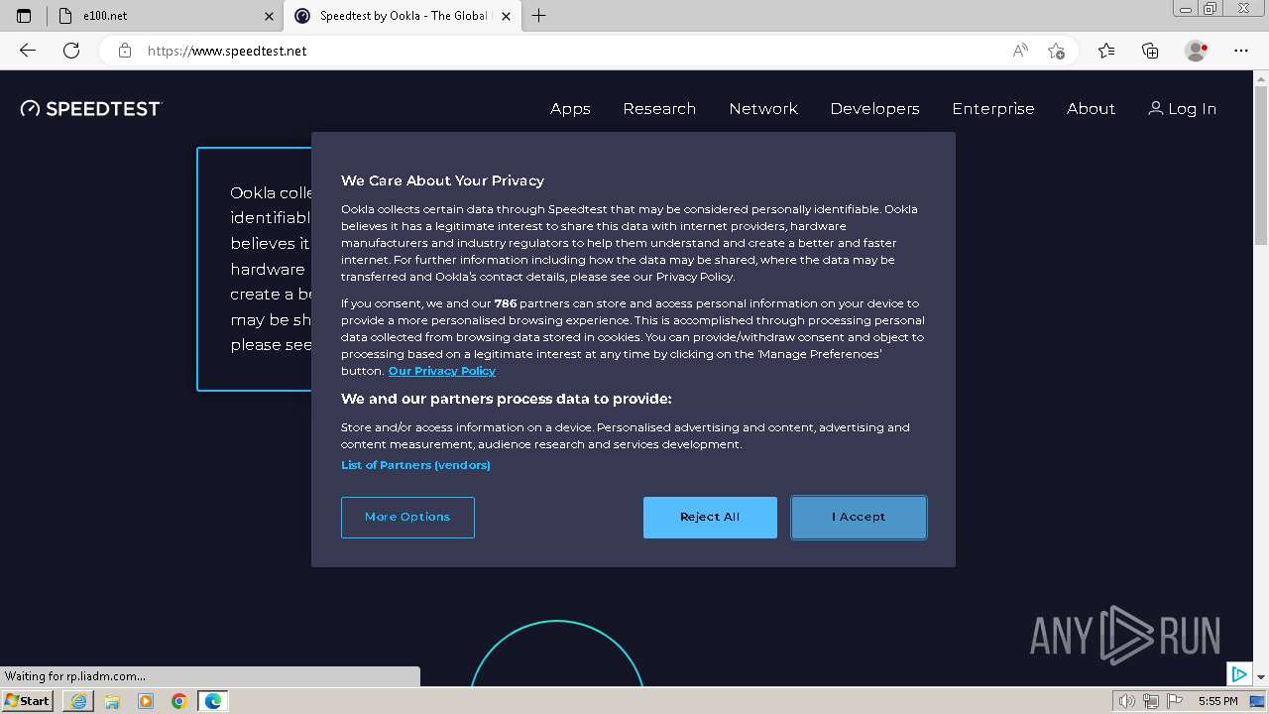Select Edge icon in the taskbar
Image resolution: width=1269 pixels, height=714 pixels.
(x=213, y=701)
